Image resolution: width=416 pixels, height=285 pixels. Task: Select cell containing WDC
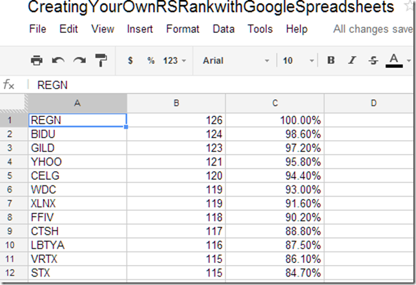pos(78,189)
